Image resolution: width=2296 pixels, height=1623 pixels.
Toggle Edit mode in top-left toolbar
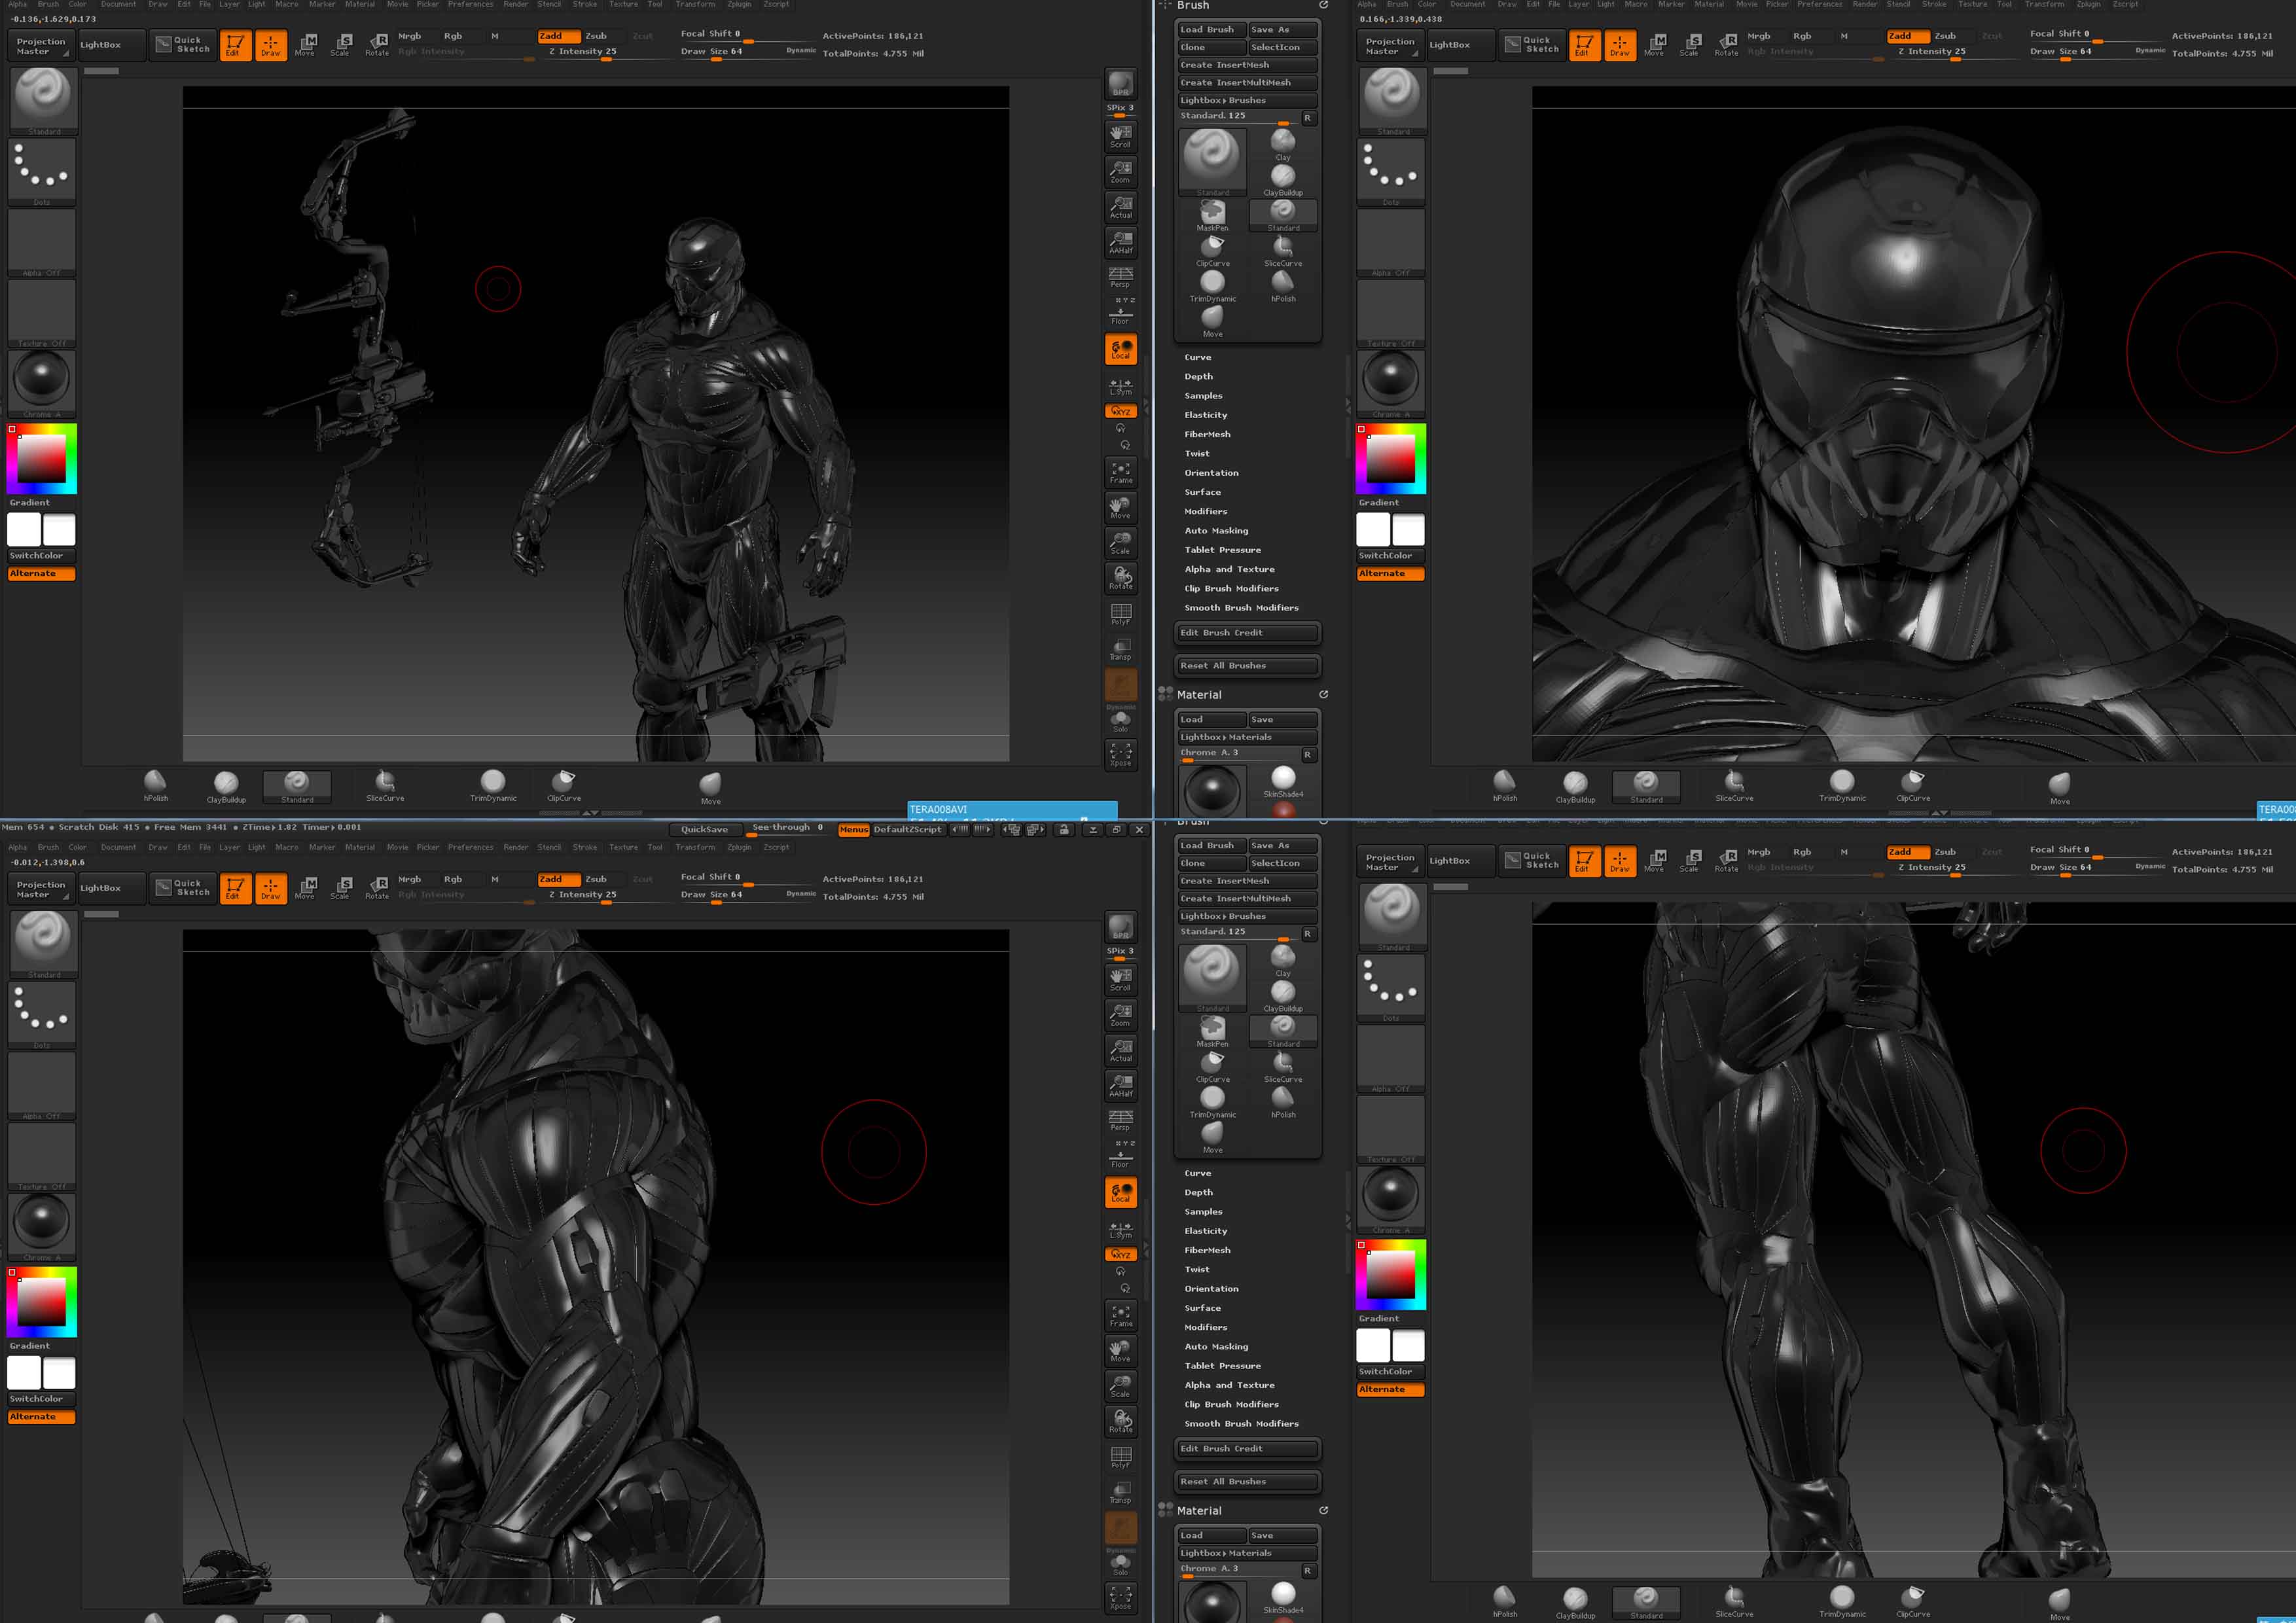[x=235, y=45]
